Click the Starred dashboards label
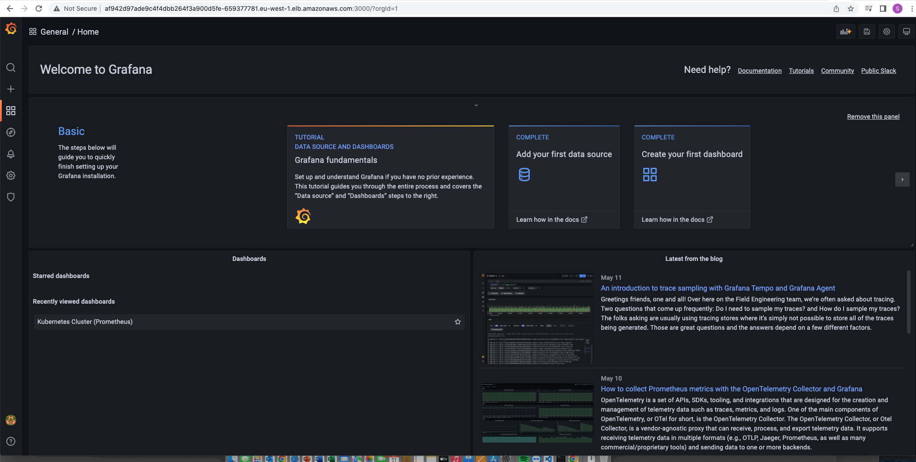 pos(61,276)
